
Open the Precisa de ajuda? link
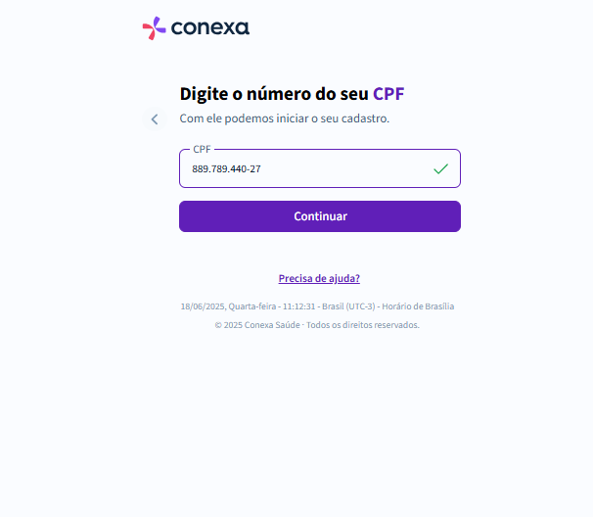pyautogui.click(x=319, y=278)
